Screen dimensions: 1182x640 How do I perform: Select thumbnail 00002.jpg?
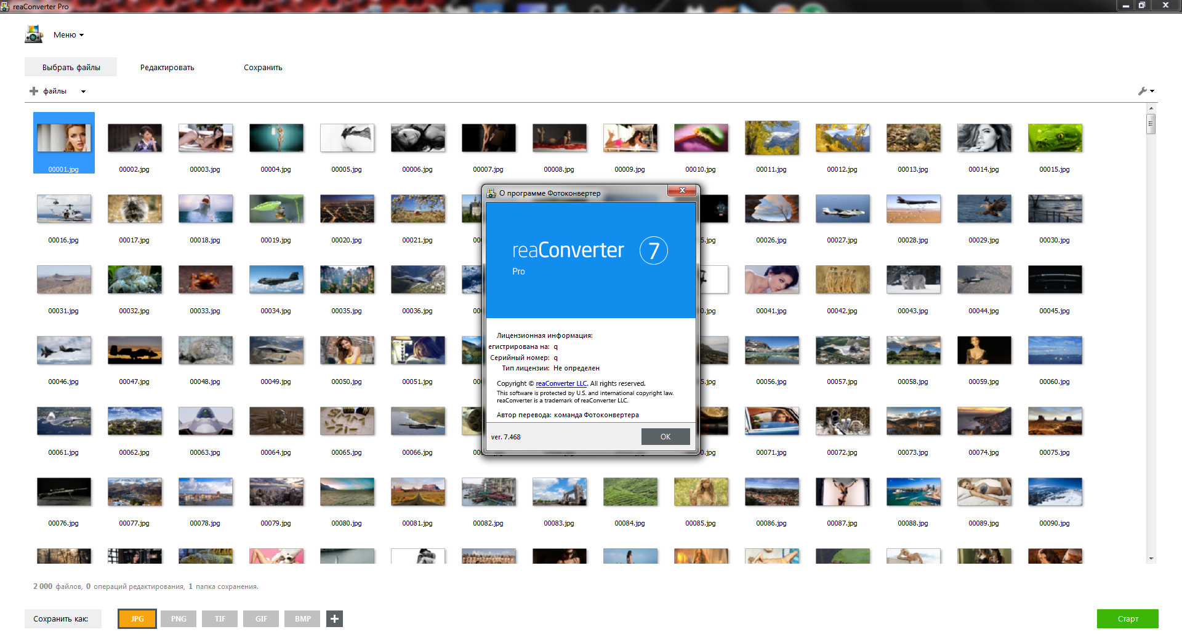(x=135, y=138)
